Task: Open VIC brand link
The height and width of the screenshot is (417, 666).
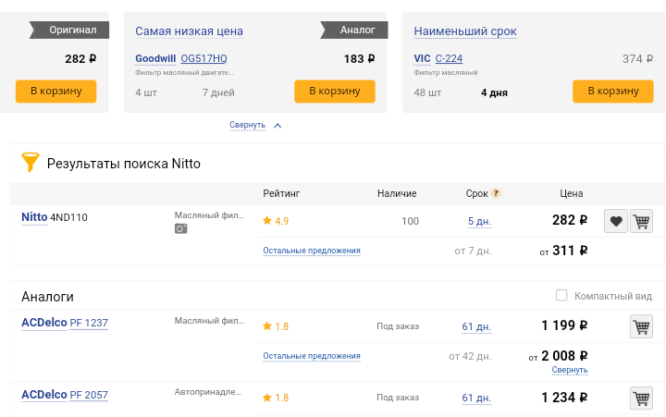Action: point(422,58)
